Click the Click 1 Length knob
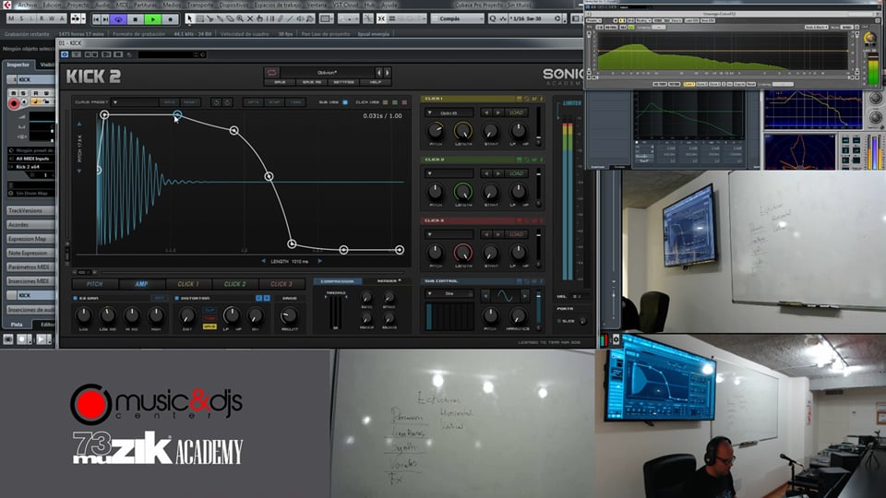This screenshot has width=886, height=498. pyautogui.click(x=462, y=131)
